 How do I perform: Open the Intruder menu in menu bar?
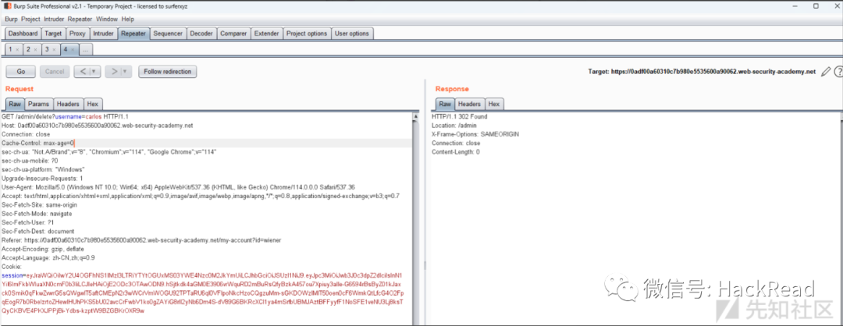click(x=55, y=19)
